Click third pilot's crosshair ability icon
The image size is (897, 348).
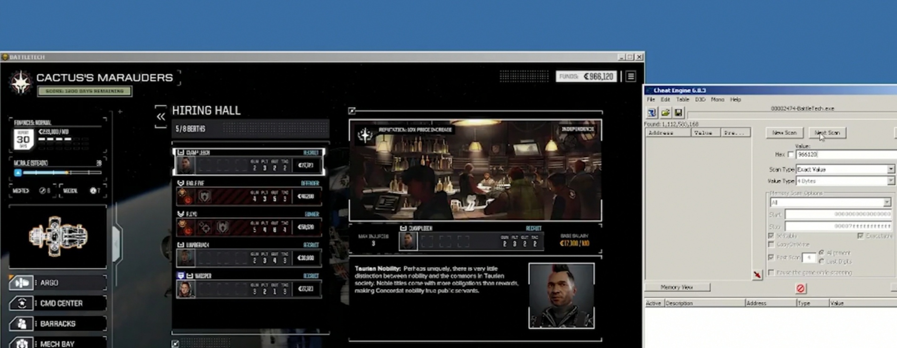205,228
